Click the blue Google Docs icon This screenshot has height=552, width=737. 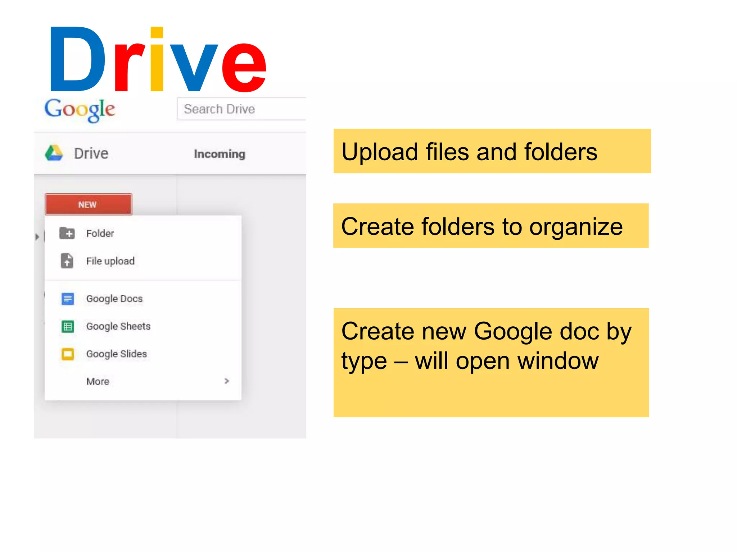[68, 299]
